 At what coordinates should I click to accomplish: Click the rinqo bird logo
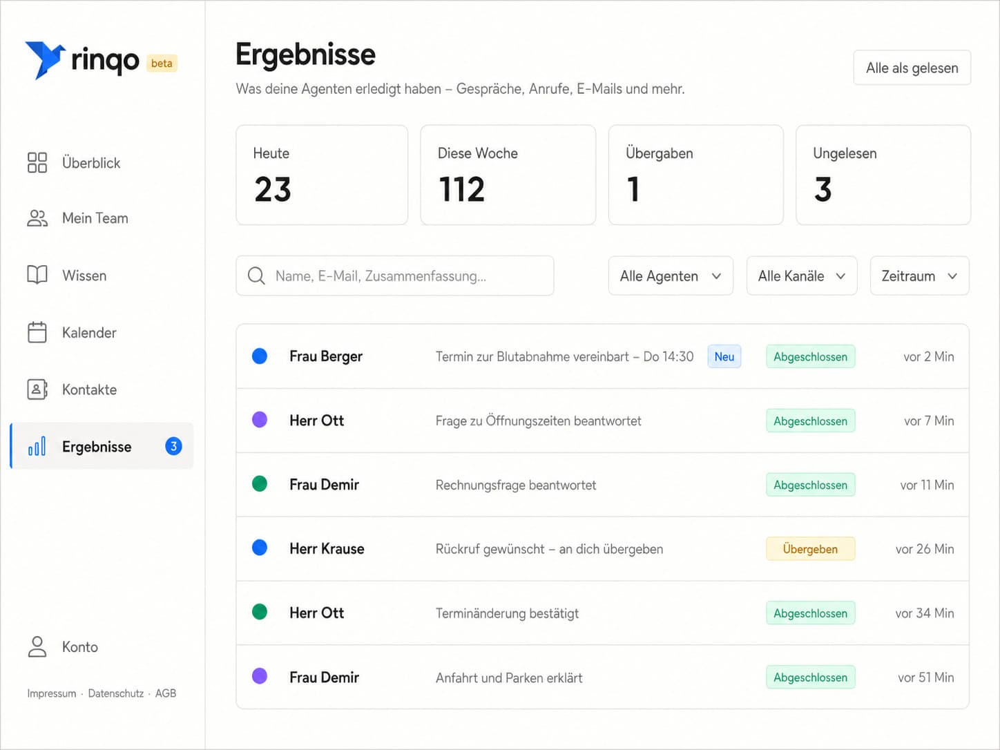45,60
